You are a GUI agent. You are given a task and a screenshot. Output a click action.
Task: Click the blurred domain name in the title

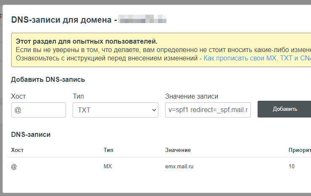(142, 20)
